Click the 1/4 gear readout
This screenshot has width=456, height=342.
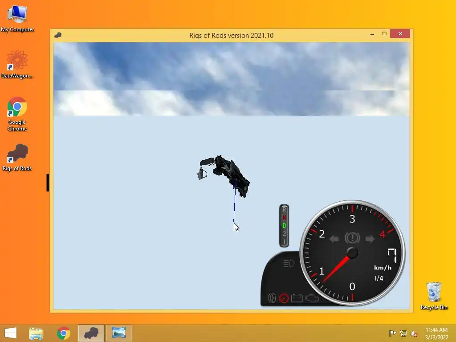[x=379, y=278]
